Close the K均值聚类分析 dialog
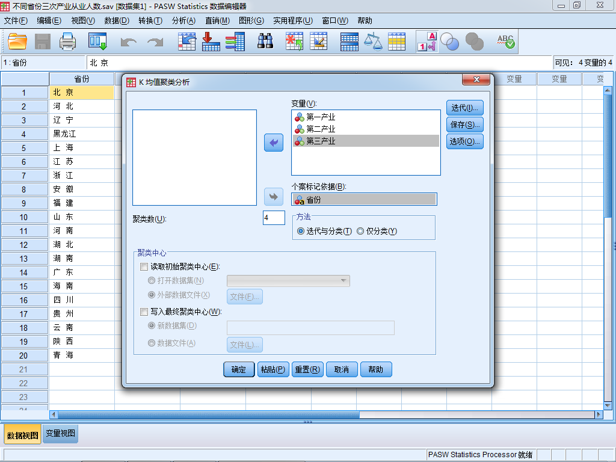The image size is (616, 462). pos(476,79)
